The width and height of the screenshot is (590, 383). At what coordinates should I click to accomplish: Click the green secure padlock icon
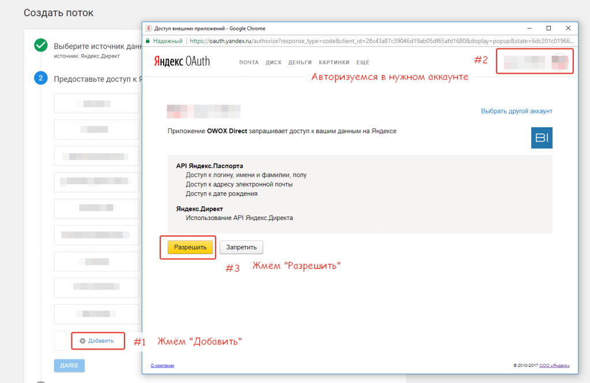(x=148, y=41)
